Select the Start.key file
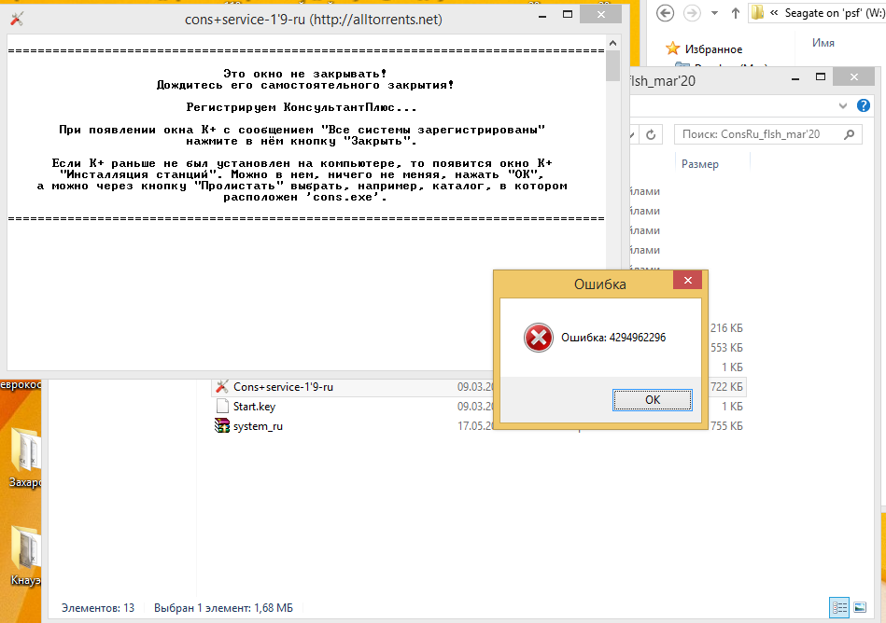This screenshot has width=886, height=623. (254, 407)
